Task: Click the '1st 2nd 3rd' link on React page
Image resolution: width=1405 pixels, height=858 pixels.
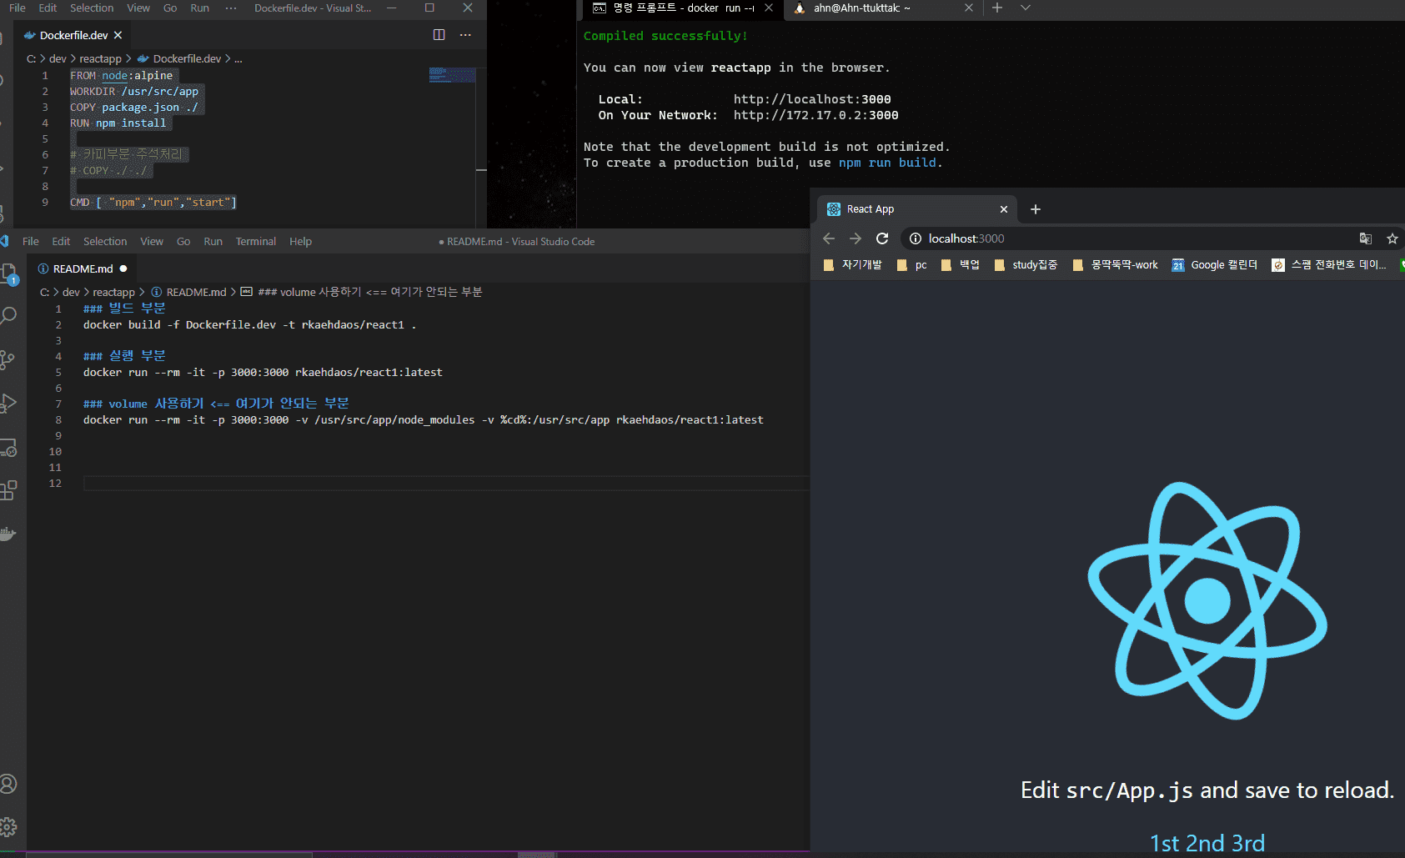Action: pos(1207,843)
